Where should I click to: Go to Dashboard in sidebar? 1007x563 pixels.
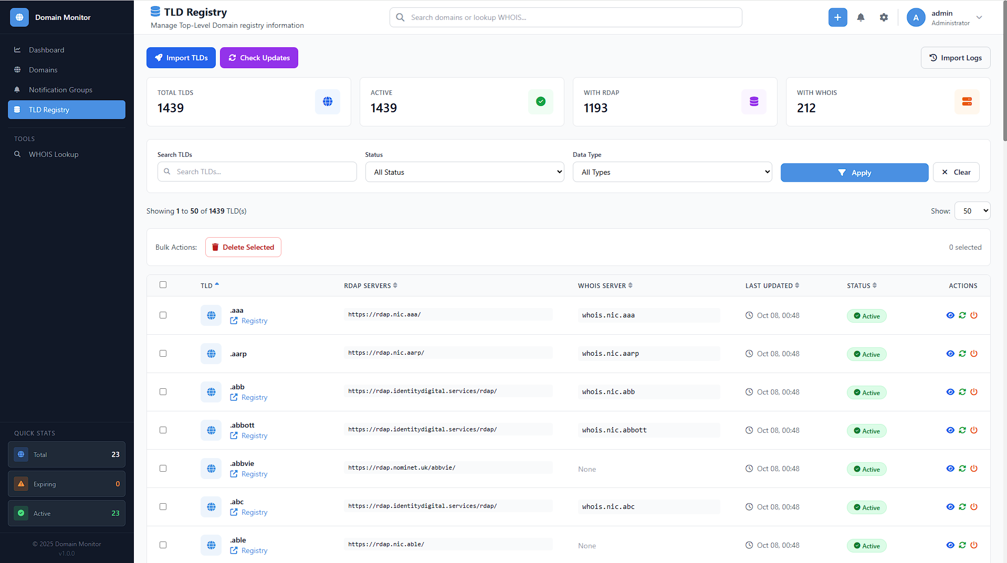point(46,50)
